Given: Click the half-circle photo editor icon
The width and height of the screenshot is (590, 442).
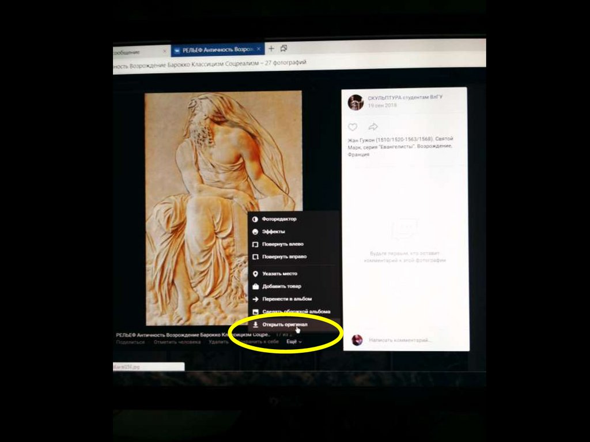Looking at the screenshot, I should [x=255, y=219].
